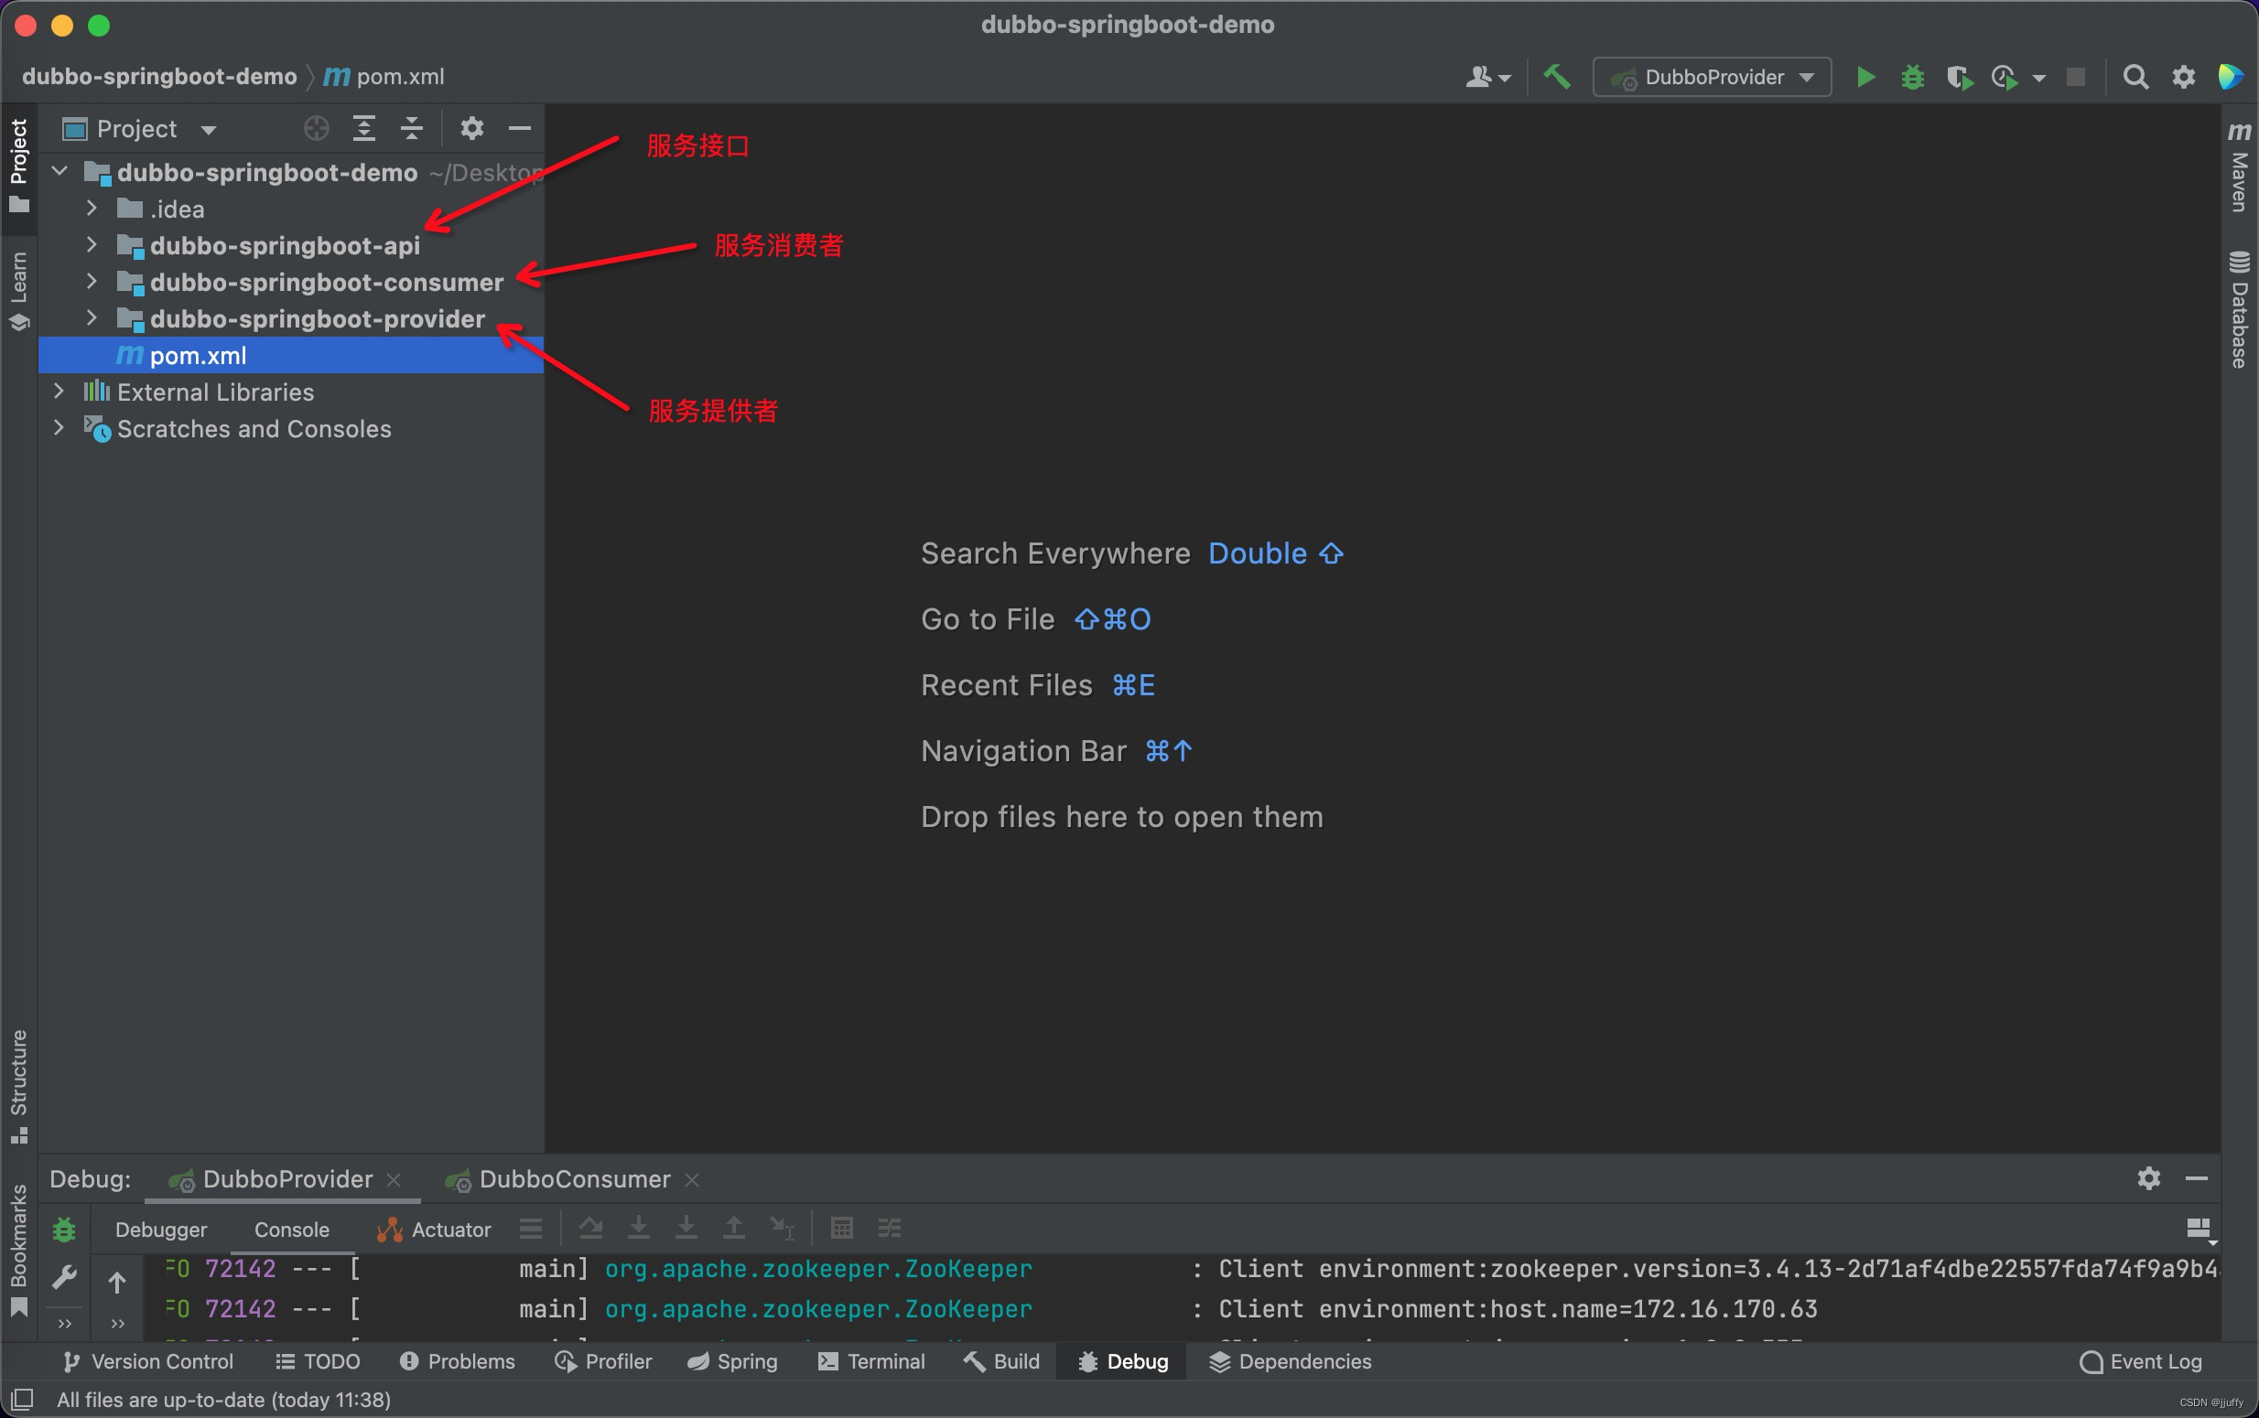Open the Debugger tab
Viewport: 2259px width, 1418px height.
(160, 1230)
